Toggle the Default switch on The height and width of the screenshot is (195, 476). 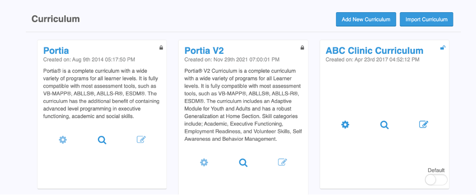(436, 180)
